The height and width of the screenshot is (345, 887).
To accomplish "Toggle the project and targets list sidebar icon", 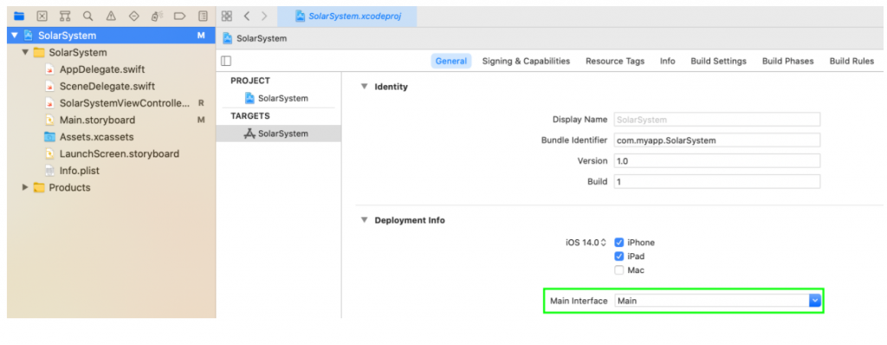I will [x=226, y=62].
